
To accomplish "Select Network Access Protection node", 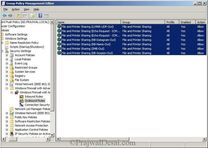I will pyautogui.click(x=31, y=125).
